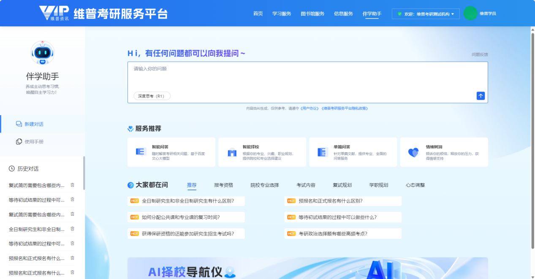Click the 智能择校 service icon

pyautogui.click(x=232, y=152)
